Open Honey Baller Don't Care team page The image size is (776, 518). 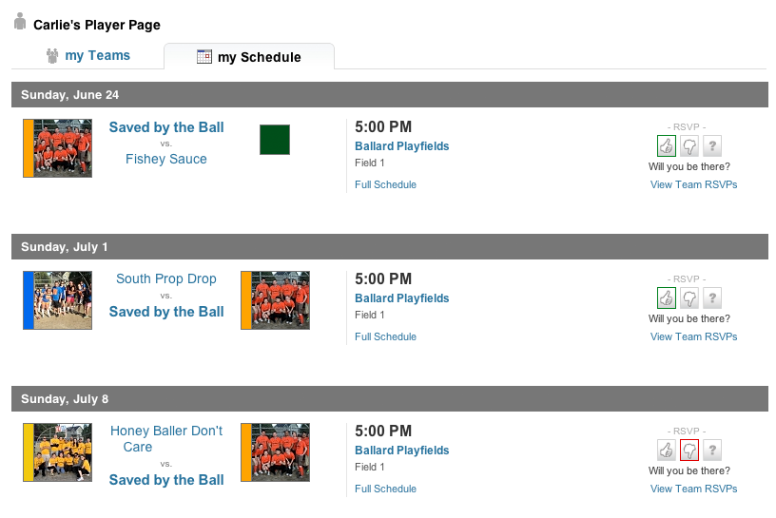pos(166,439)
